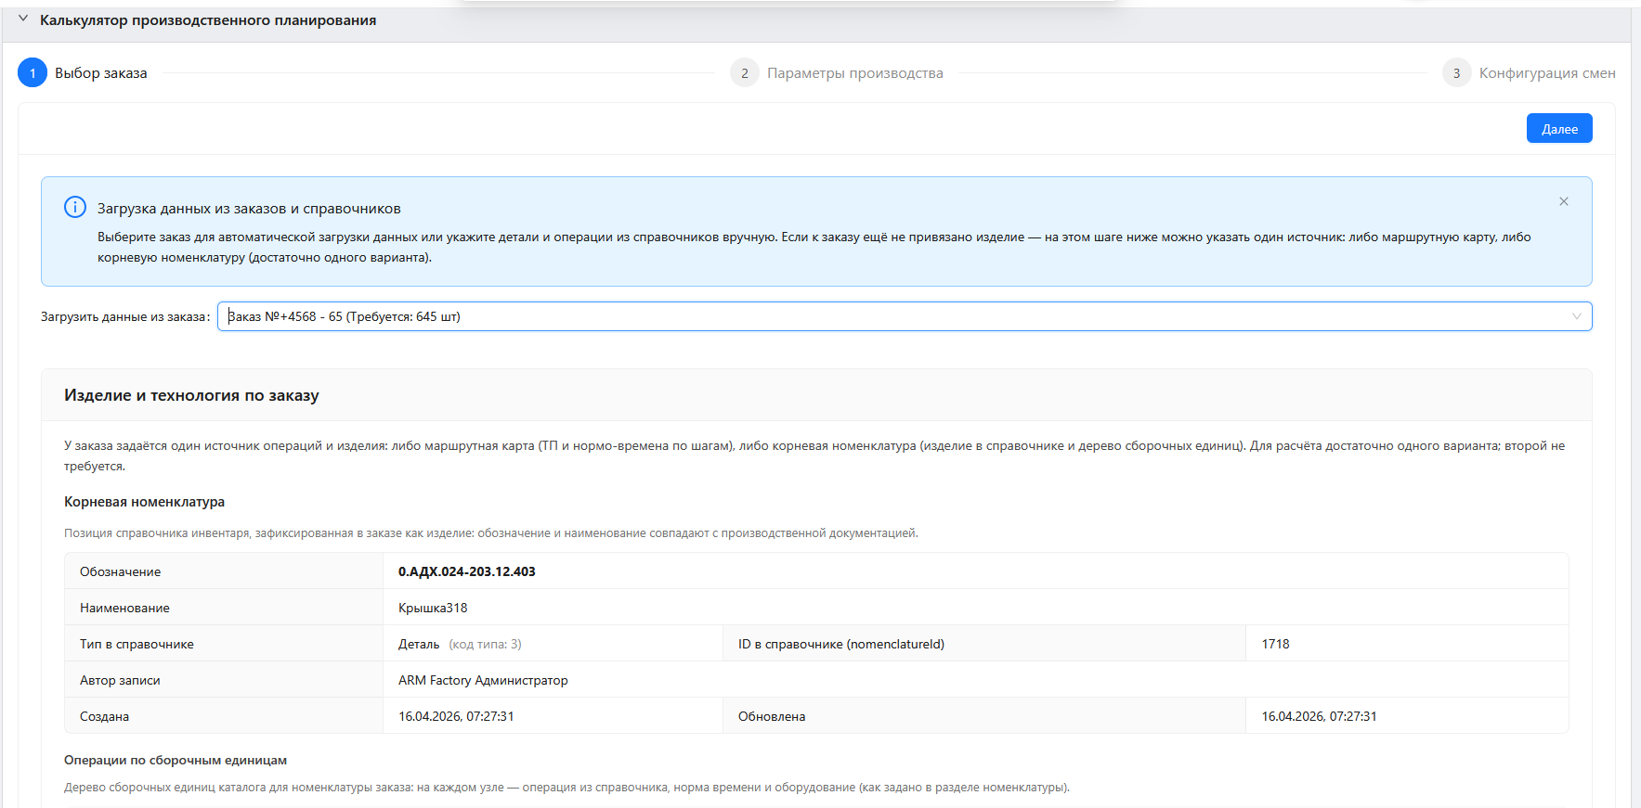Click the Изделие и технология по заказу header
Screen dimensions: 1641x808
point(191,395)
